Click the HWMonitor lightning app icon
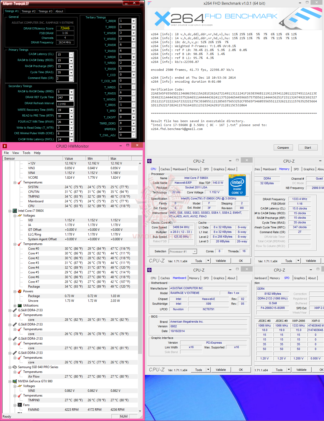The width and height of the screenshot is (324, 421). coord(5,146)
